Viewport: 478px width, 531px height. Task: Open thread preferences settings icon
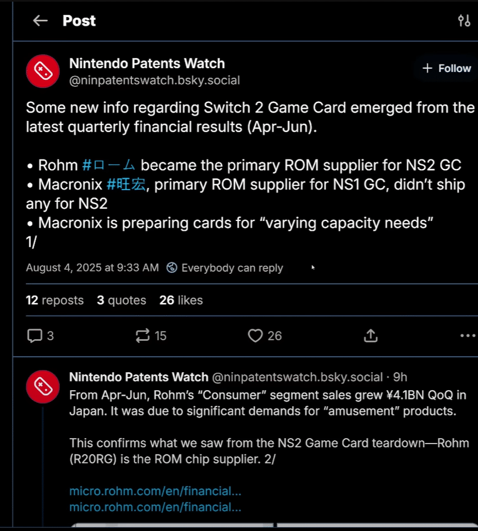click(464, 21)
